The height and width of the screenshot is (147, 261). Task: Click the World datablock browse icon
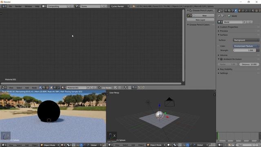coord(220,22)
